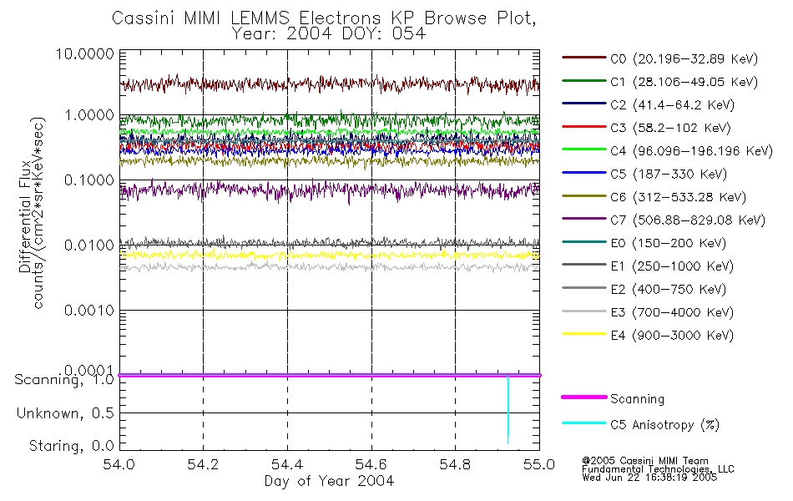Click the C1 (28.106-49.05 KeV) legend label
The width and height of the screenshot is (793, 501).
click(684, 82)
